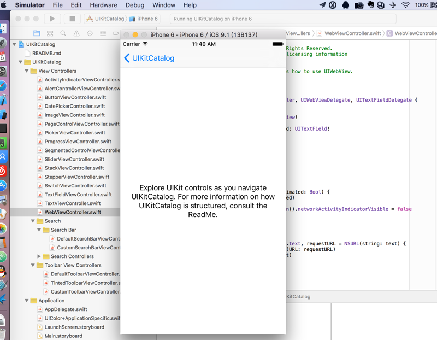Open the Edit menu
Image resolution: width=437 pixels, height=340 pixels.
76,5
